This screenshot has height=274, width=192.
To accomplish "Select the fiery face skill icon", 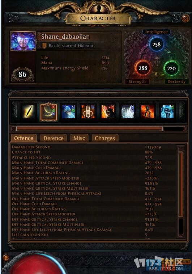I will click(108, 111).
